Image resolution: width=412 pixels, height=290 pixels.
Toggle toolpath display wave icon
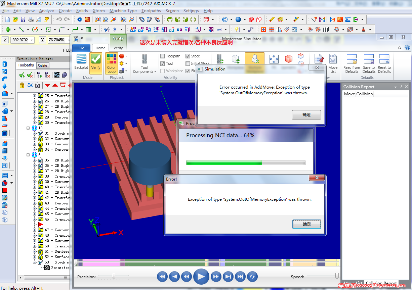point(30,85)
